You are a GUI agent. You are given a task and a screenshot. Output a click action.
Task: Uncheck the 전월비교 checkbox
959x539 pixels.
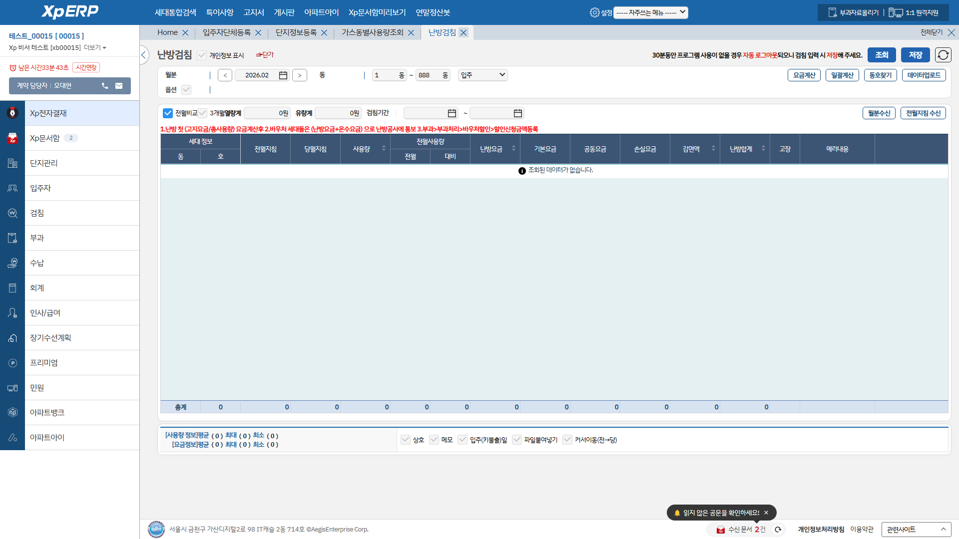[168, 113]
